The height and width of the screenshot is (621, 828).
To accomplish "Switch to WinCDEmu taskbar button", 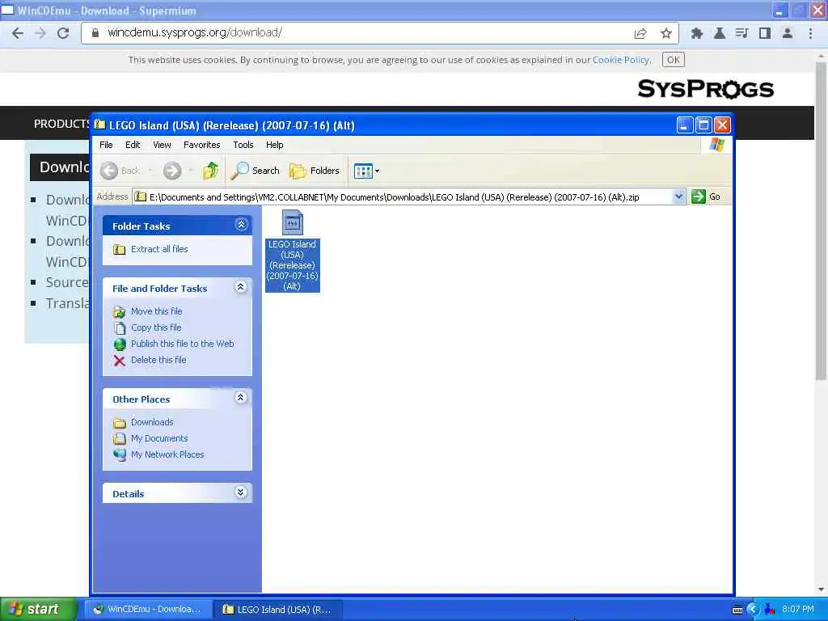I will (x=148, y=610).
